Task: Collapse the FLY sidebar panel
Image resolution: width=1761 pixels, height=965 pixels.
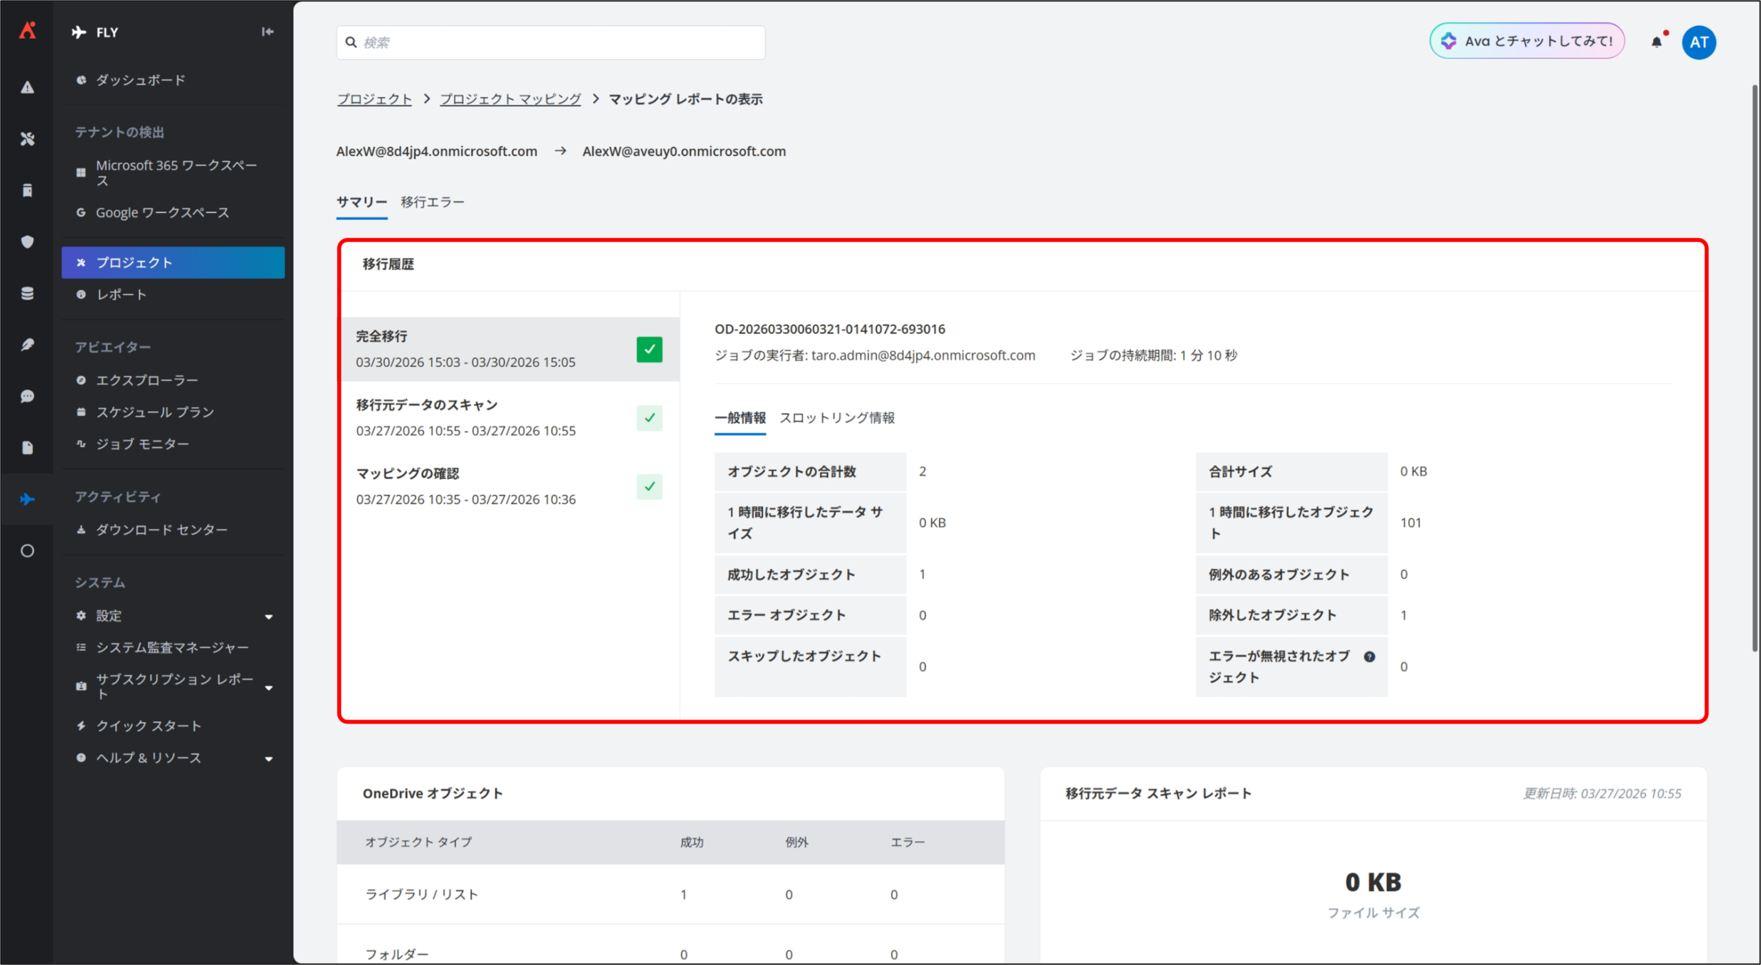Action: 268,32
